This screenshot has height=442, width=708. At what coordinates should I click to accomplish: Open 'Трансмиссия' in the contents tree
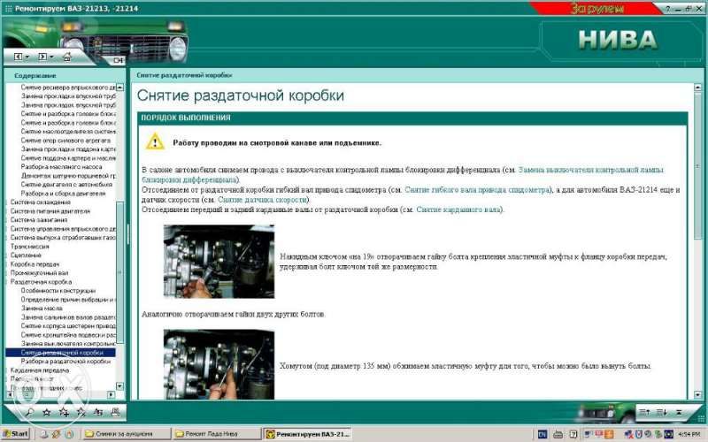point(29,247)
